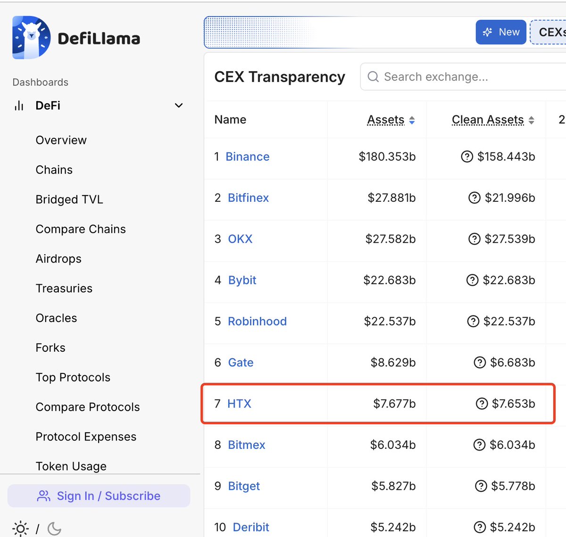Switch to light mode sun icon
Viewport: 566px width, 537px height.
[x=20, y=529]
